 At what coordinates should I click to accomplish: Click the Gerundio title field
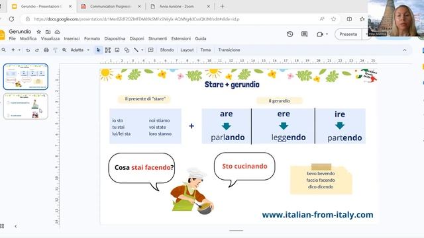tap(20, 32)
